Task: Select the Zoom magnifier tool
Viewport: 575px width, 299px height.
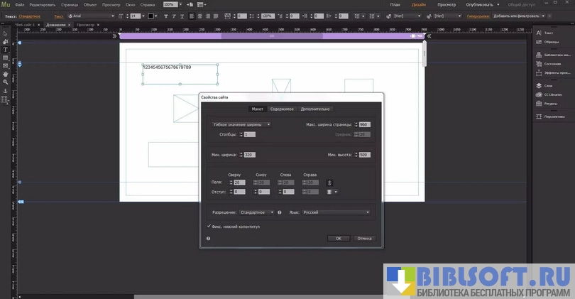Action: 5,82
